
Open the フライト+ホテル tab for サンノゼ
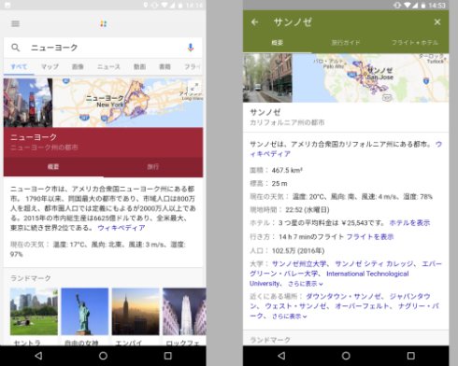[415, 42]
